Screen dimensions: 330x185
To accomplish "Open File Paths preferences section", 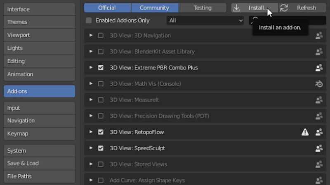I will 39,176.
